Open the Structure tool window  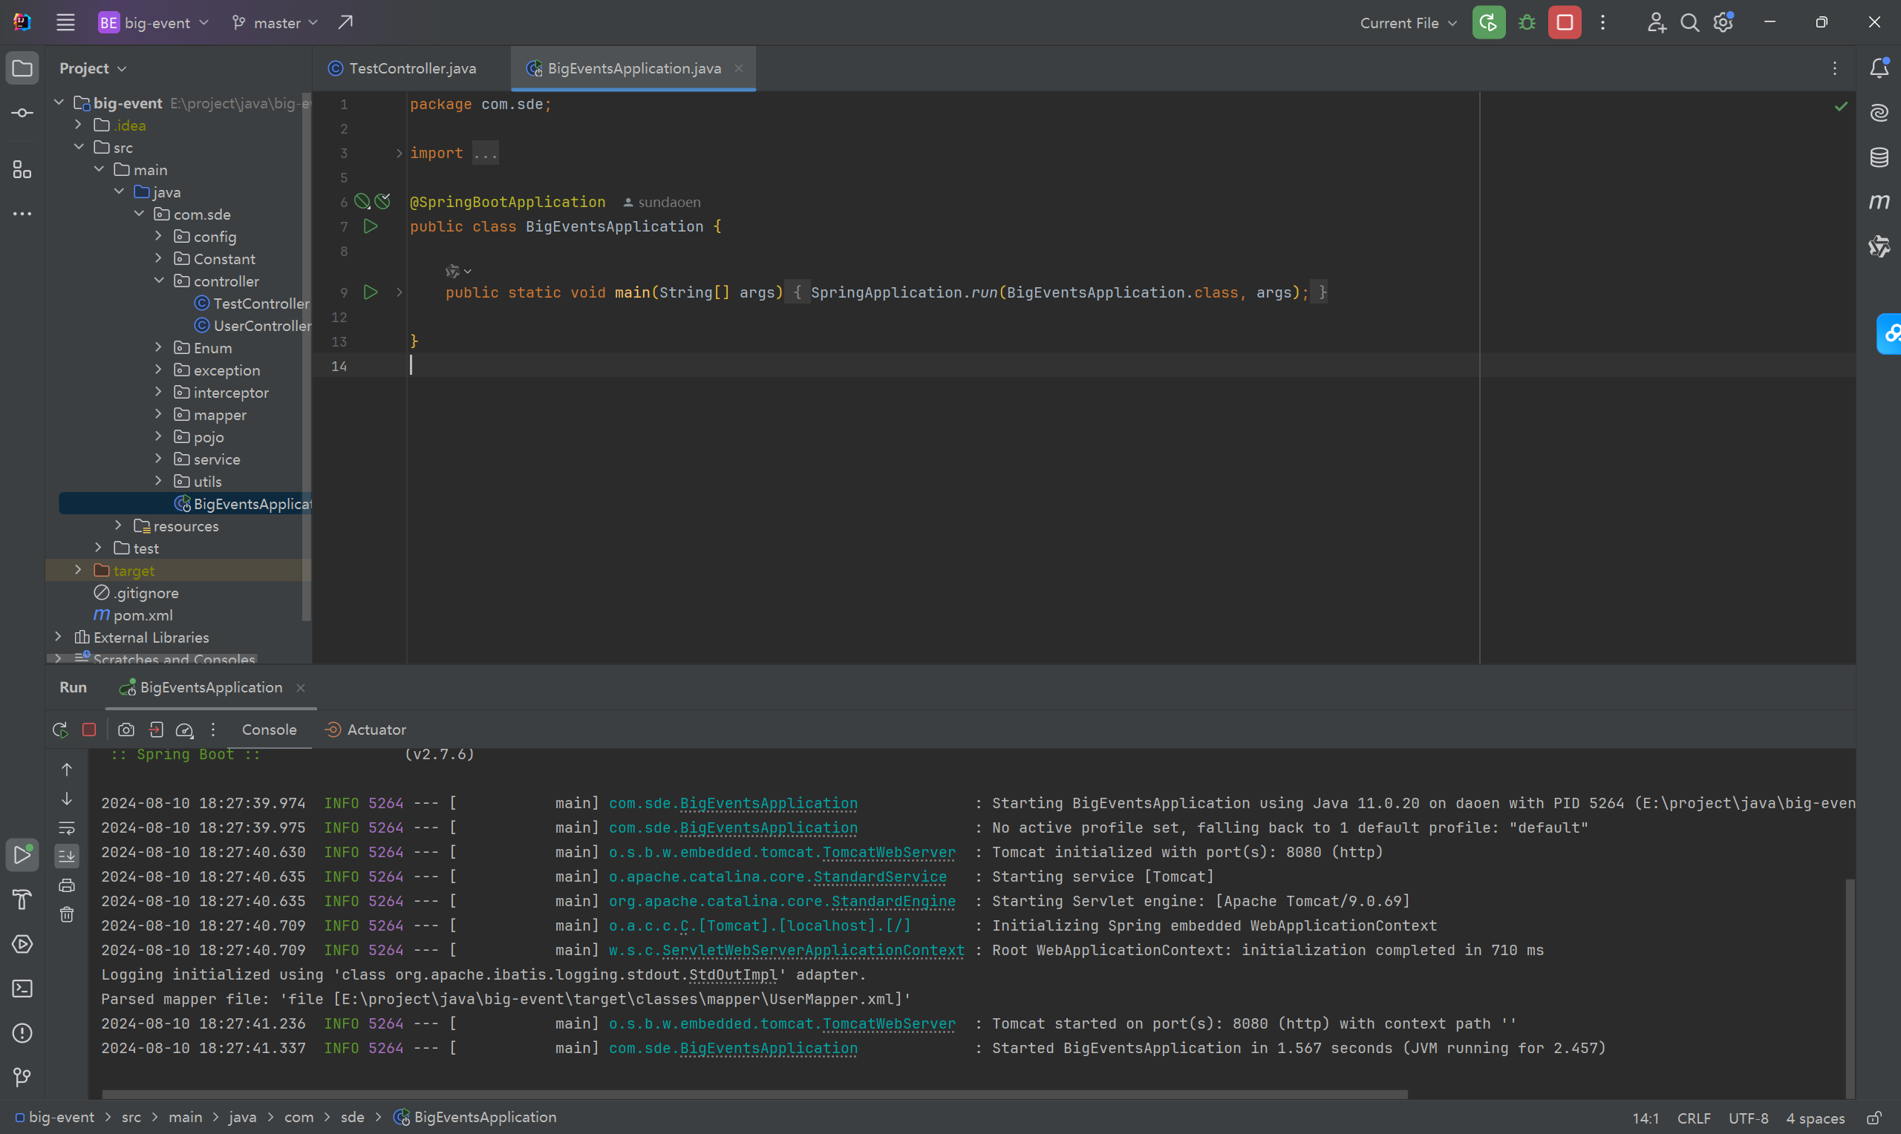tap(22, 170)
